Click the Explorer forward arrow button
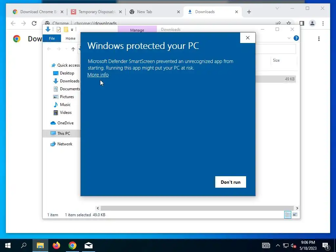 (x=58, y=49)
